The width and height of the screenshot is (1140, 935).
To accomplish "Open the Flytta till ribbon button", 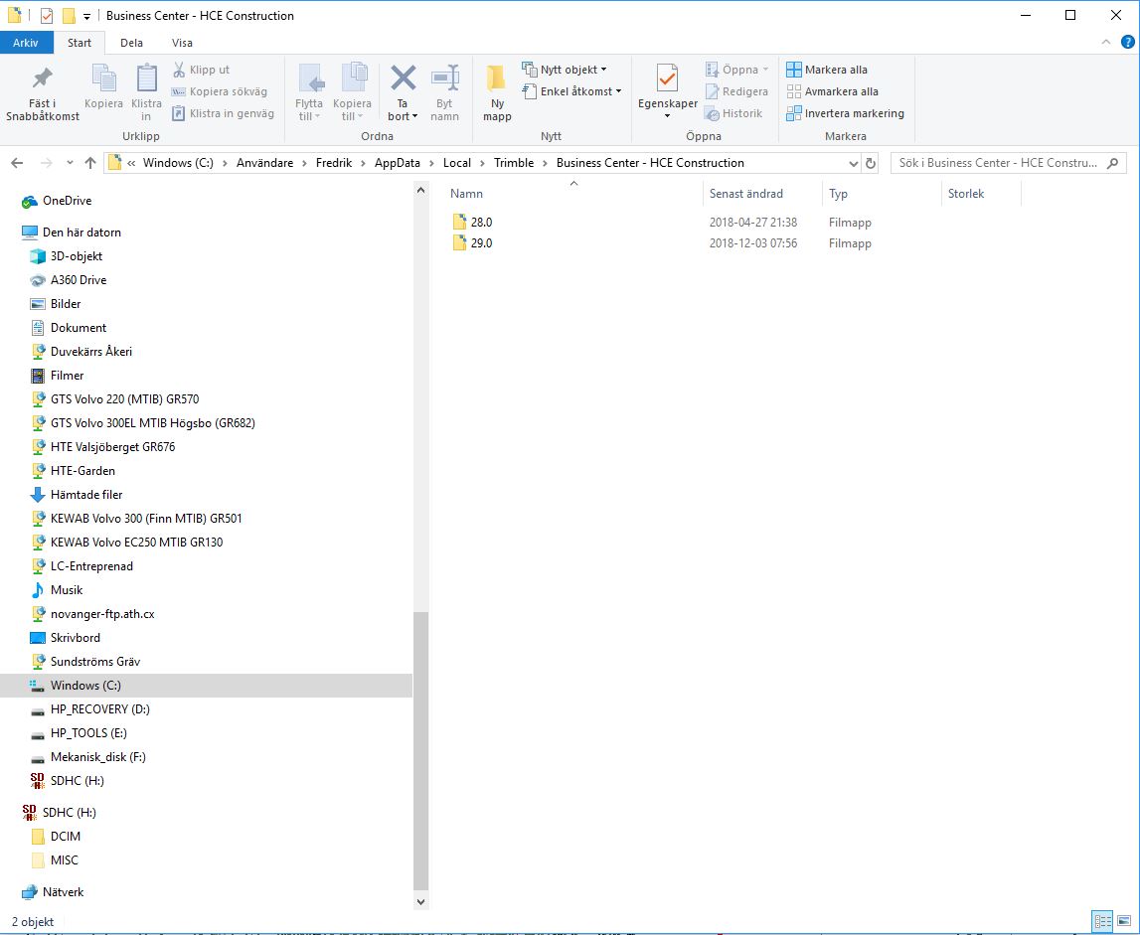I will (x=309, y=93).
